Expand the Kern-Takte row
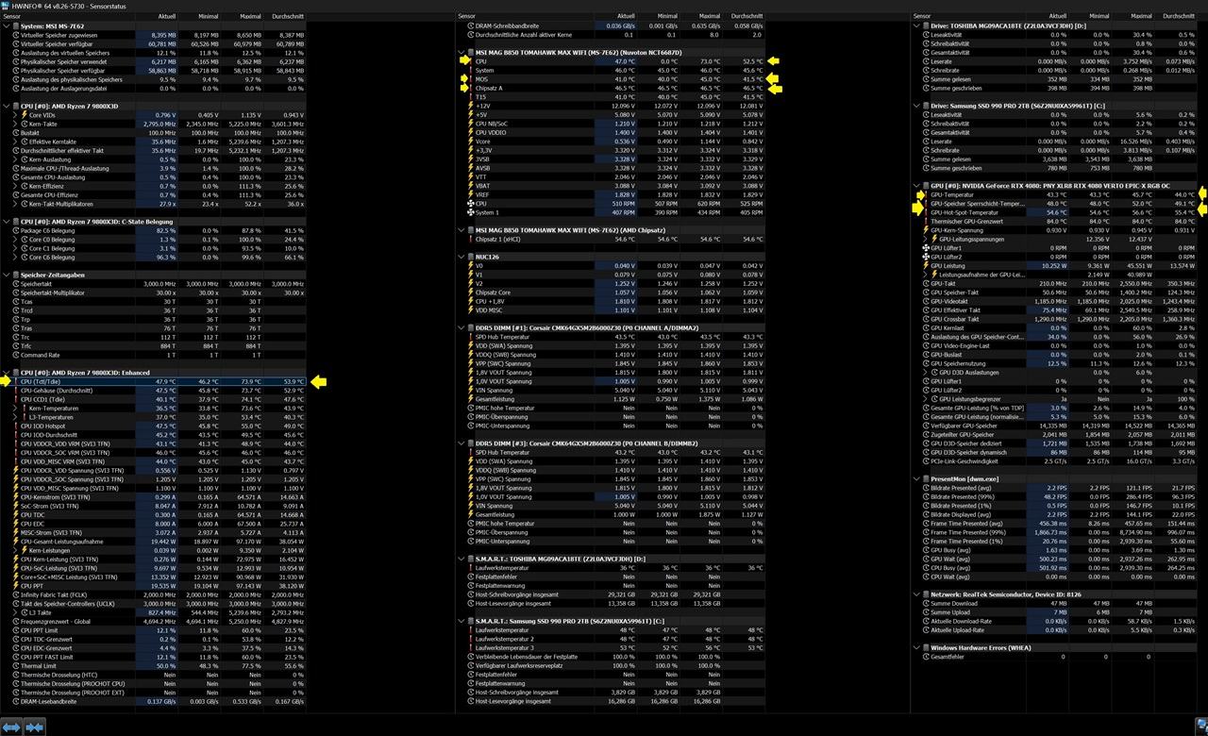The image size is (1208, 736). point(14,124)
